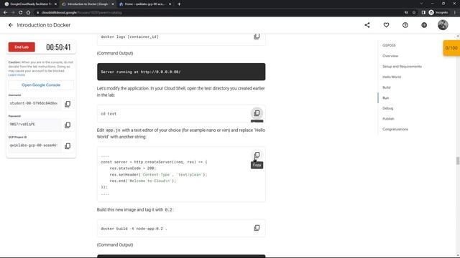Close the qwiklabs Home tab
The width and height of the screenshot is (460, 258).
click(x=170, y=4)
